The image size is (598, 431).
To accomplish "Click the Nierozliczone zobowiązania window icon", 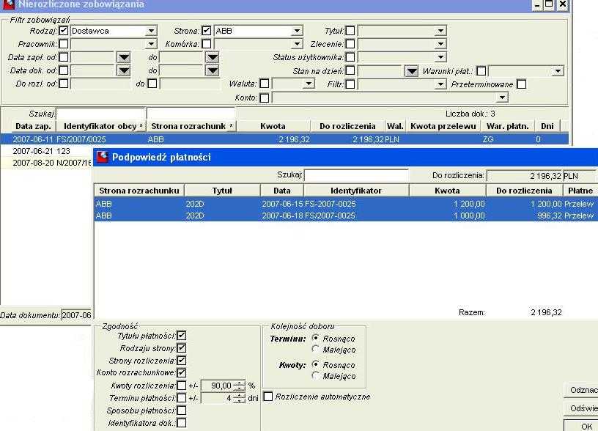I will tap(8, 4).
